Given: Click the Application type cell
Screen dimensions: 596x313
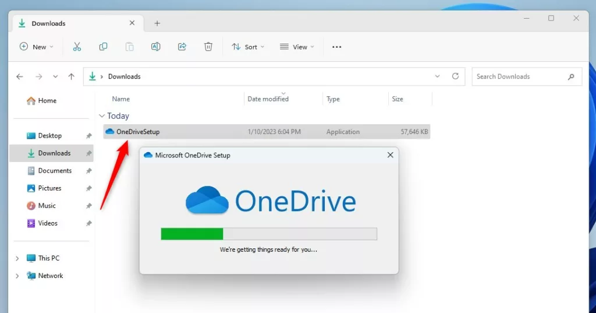Looking at the screenshot, I should point(343,132).
